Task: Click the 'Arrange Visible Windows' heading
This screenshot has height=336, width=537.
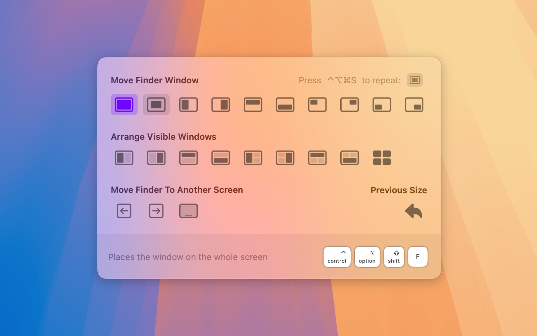Action: click(x=163, y=137)
